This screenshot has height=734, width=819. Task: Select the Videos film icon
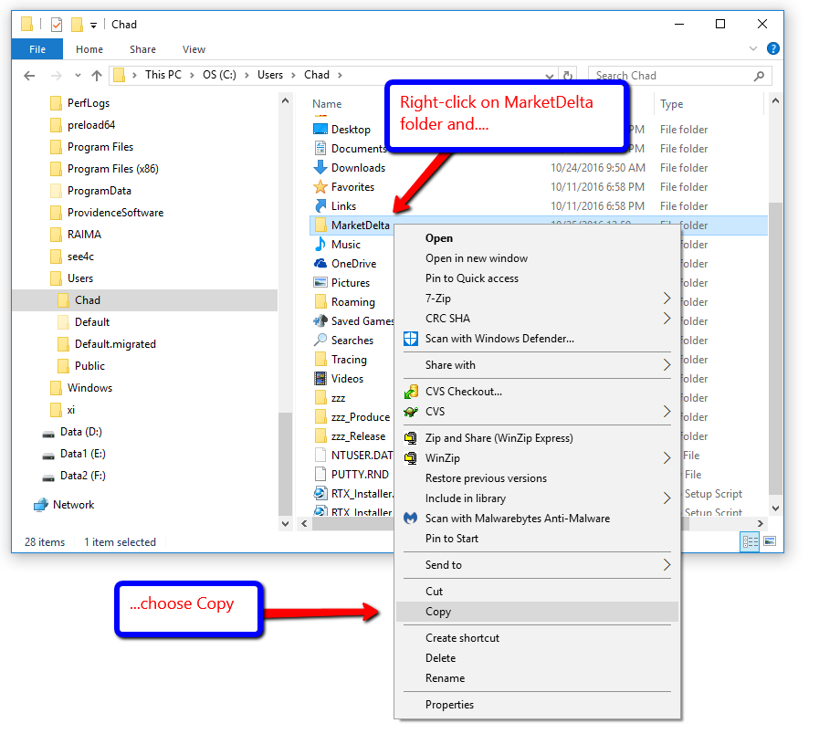[x=320, y=378]
